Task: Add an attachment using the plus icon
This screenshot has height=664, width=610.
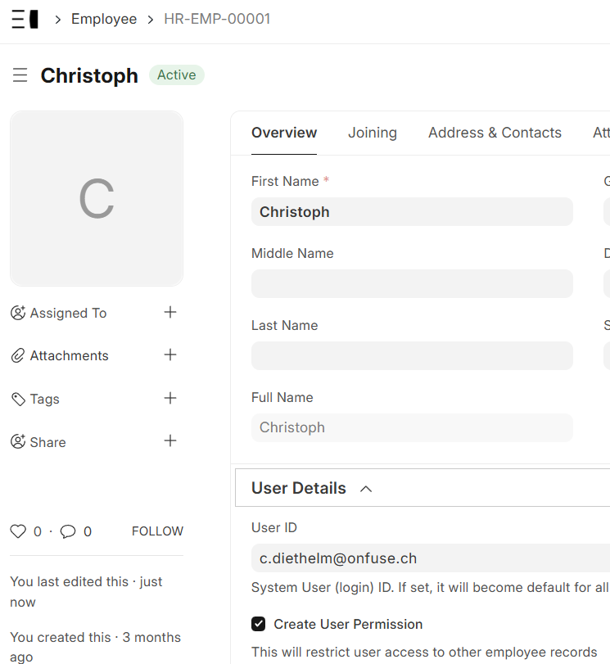Action: tap(170, 355)
